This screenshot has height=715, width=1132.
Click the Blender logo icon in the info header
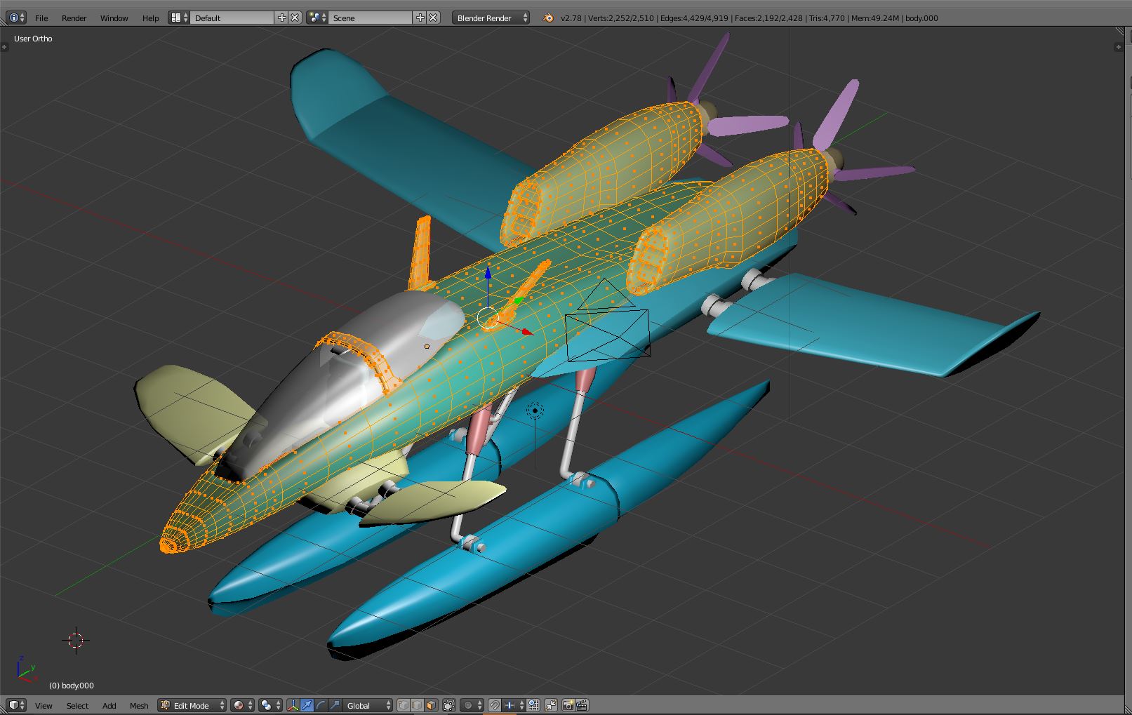point(548,18)
